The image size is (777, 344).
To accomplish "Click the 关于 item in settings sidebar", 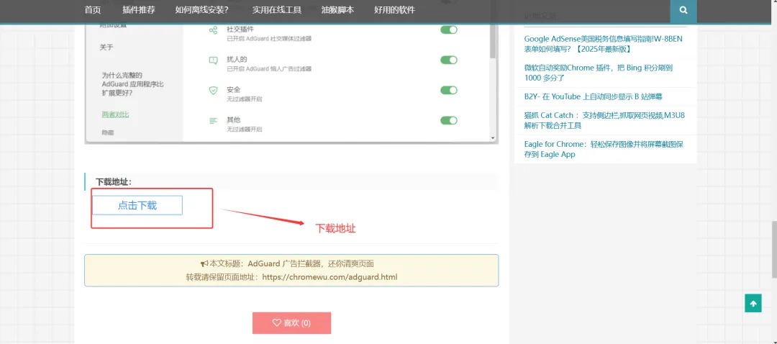I will tap(106, 47).
